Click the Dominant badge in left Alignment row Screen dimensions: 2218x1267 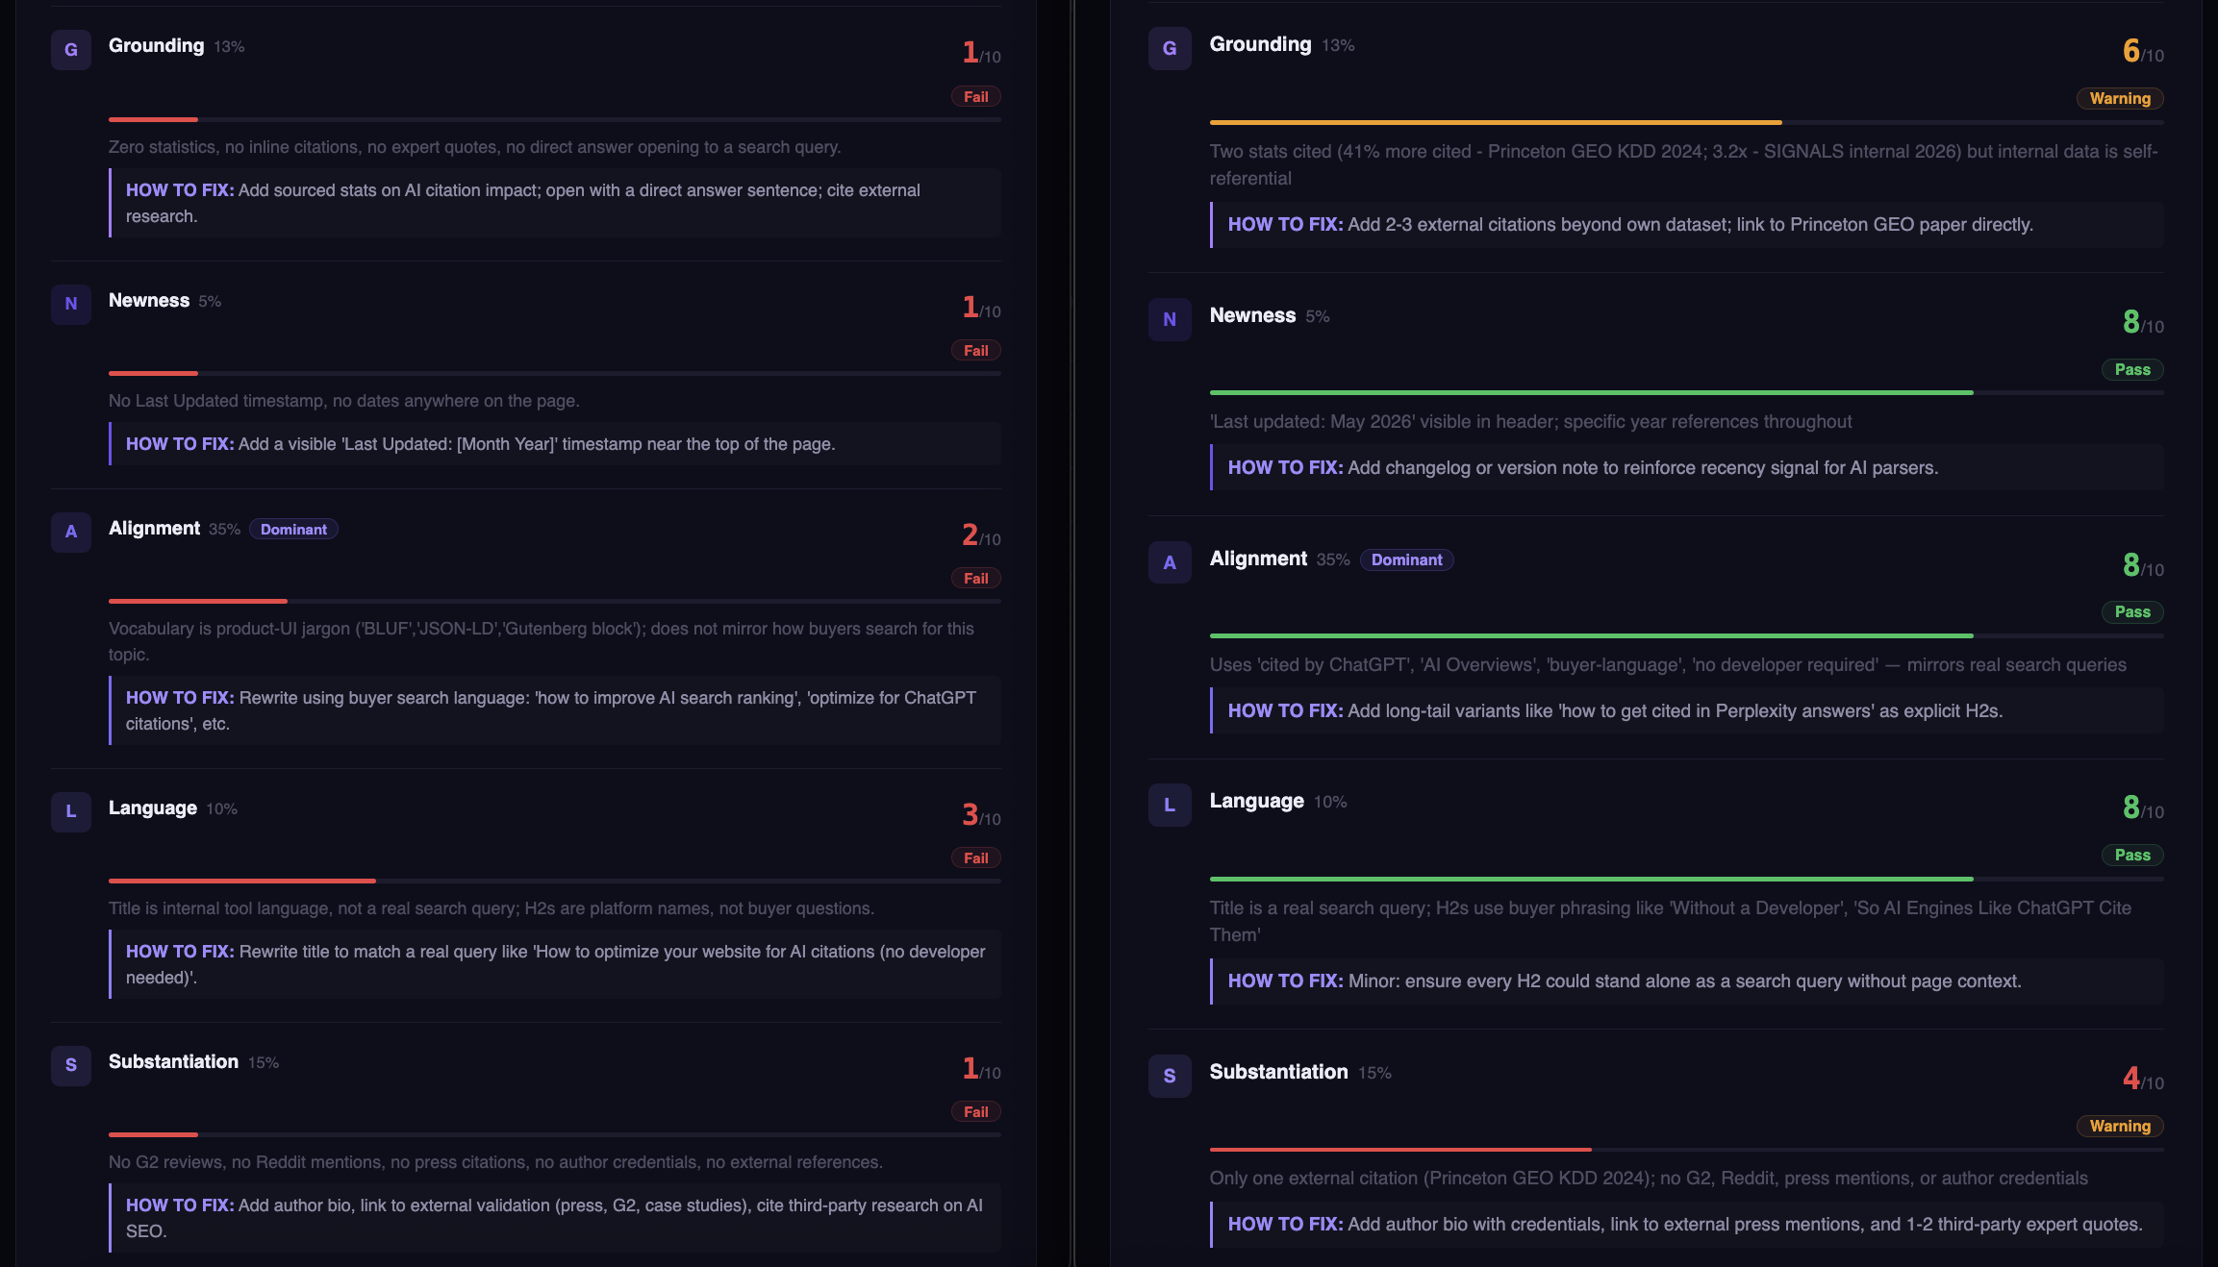click(293, 530)
